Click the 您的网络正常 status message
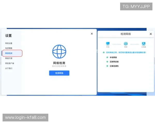The height and width of the screenshot is (124, 155). point(126,52)
